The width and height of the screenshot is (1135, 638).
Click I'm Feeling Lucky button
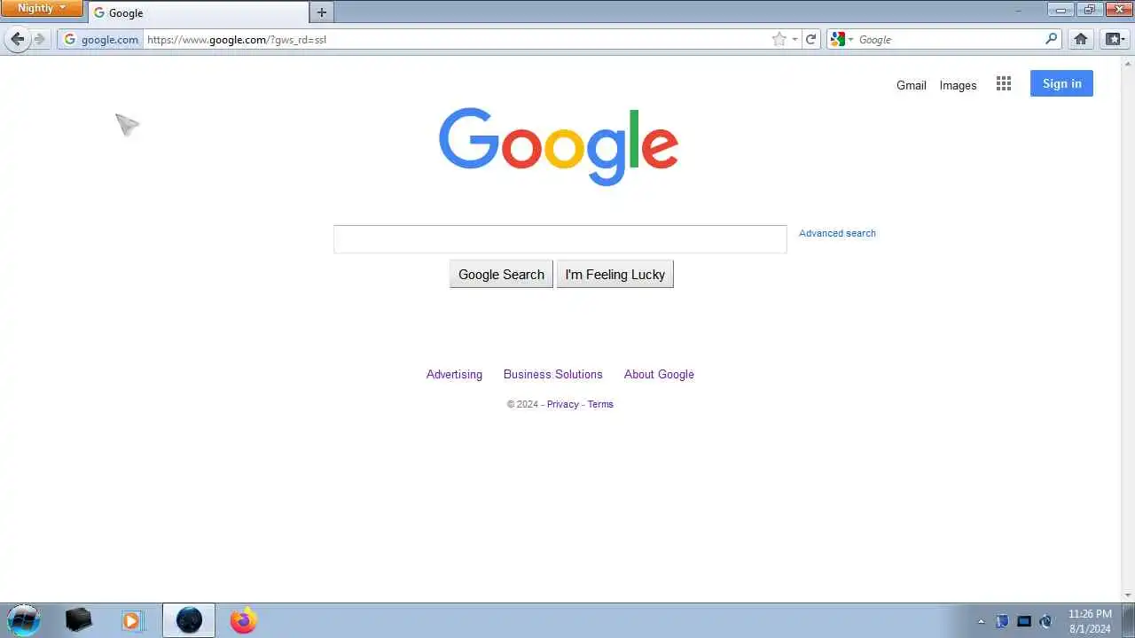pos(614,274)
